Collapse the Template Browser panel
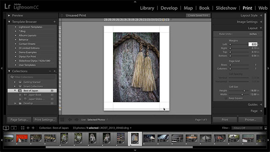This screenshot has width=270, height=152. click(x=9, y=22)
